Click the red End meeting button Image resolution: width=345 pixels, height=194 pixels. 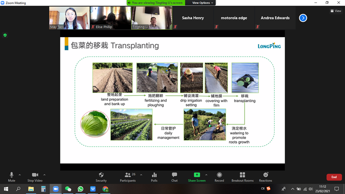pyautogui.click(x=334, y=177)
